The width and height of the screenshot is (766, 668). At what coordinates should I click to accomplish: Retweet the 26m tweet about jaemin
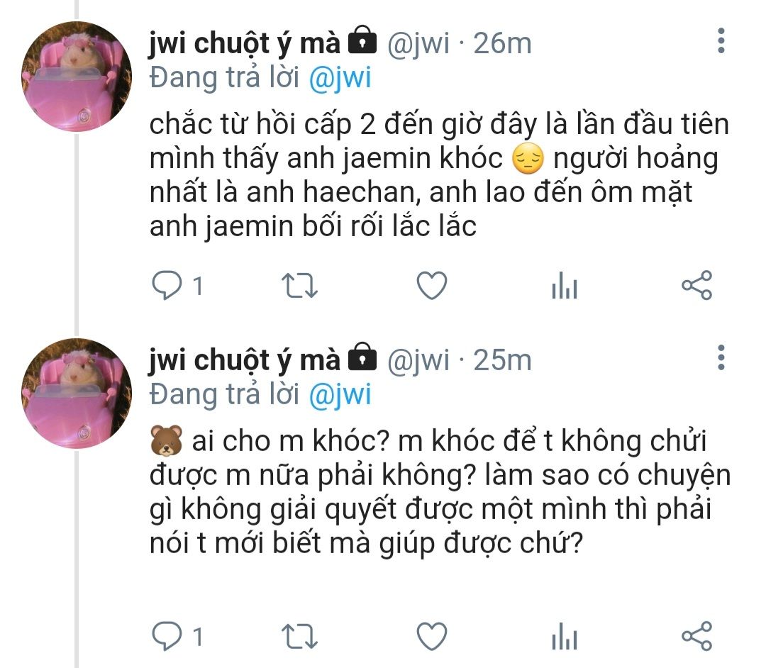299,286
